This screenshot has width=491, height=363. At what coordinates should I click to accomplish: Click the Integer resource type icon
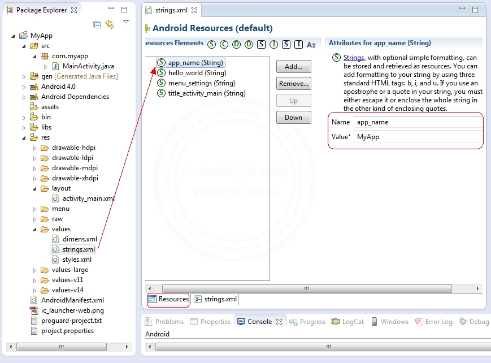(273, 44)
